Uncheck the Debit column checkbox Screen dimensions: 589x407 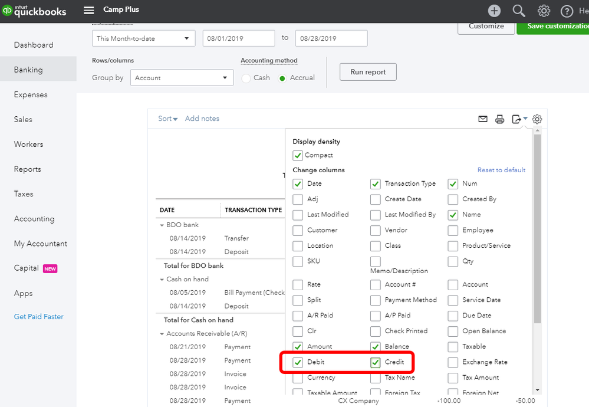coord(298,362)
